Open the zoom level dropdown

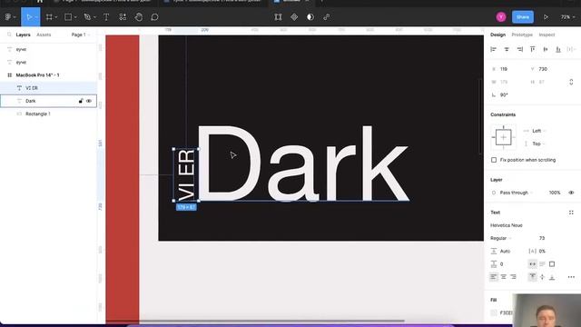tap(567, 17)
